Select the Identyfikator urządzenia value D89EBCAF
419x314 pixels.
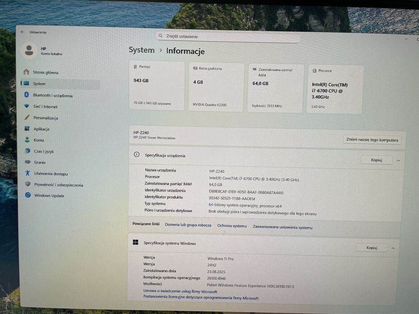point(246,192)
